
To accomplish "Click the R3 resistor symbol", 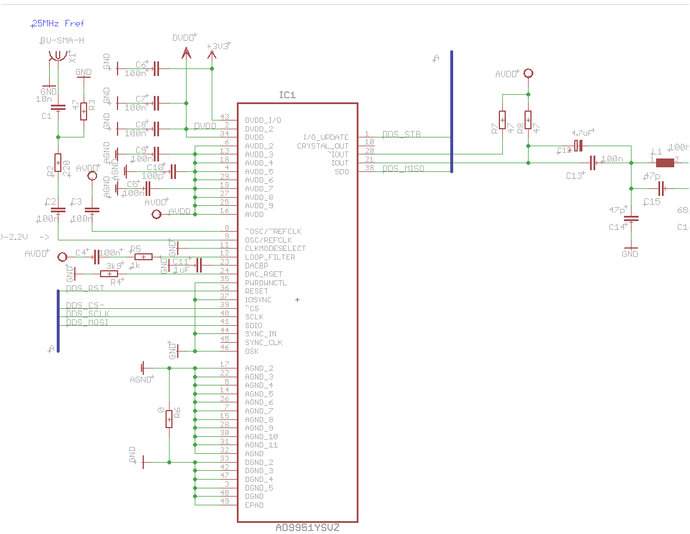I will [x=84, y=112].
